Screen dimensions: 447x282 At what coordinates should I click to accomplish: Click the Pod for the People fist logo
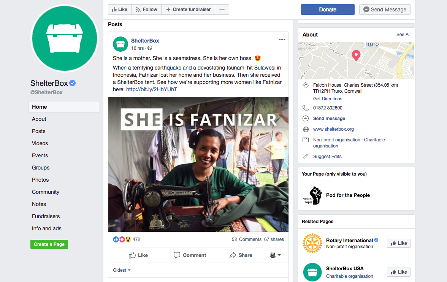[312, 195]
